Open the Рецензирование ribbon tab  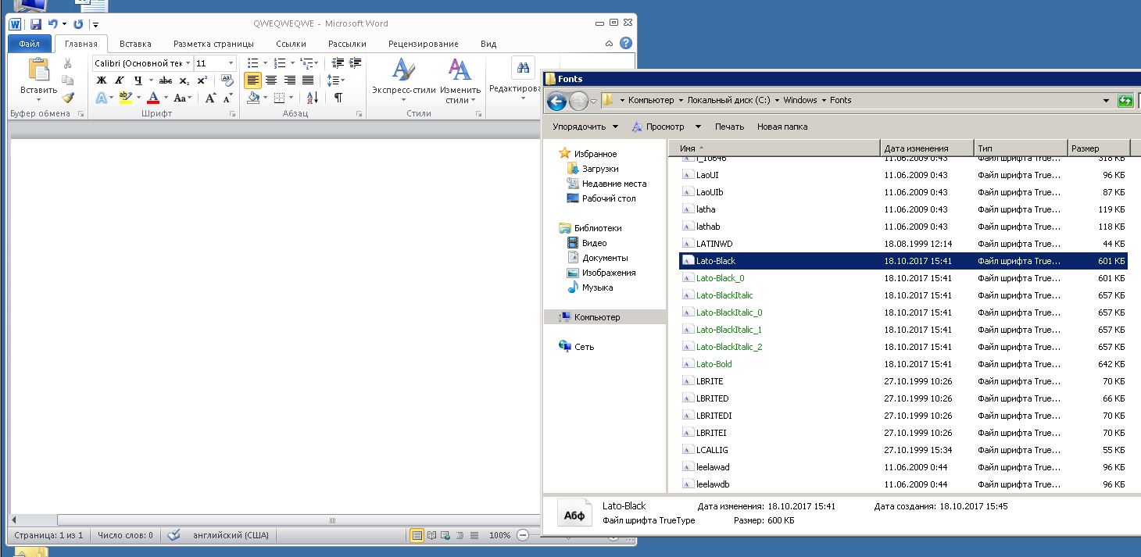pyautogui.click(x=423, y=44)
